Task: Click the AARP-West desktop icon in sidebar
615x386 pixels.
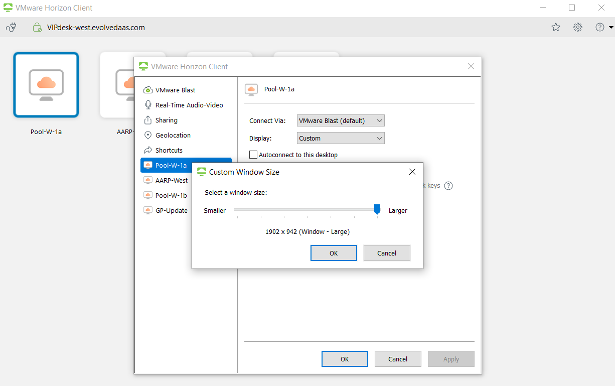Action: click(x=148, y=180)
